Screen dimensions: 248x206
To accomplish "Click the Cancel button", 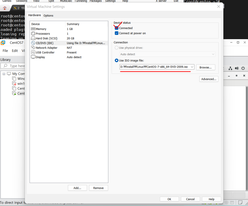I will (190, 199).
